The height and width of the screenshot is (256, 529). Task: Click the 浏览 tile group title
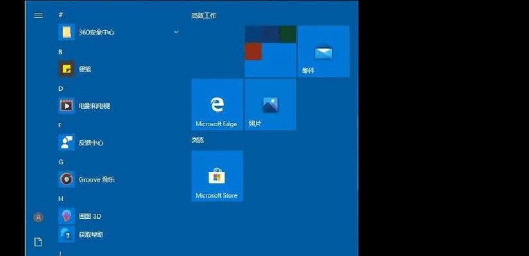pos(197,140)
